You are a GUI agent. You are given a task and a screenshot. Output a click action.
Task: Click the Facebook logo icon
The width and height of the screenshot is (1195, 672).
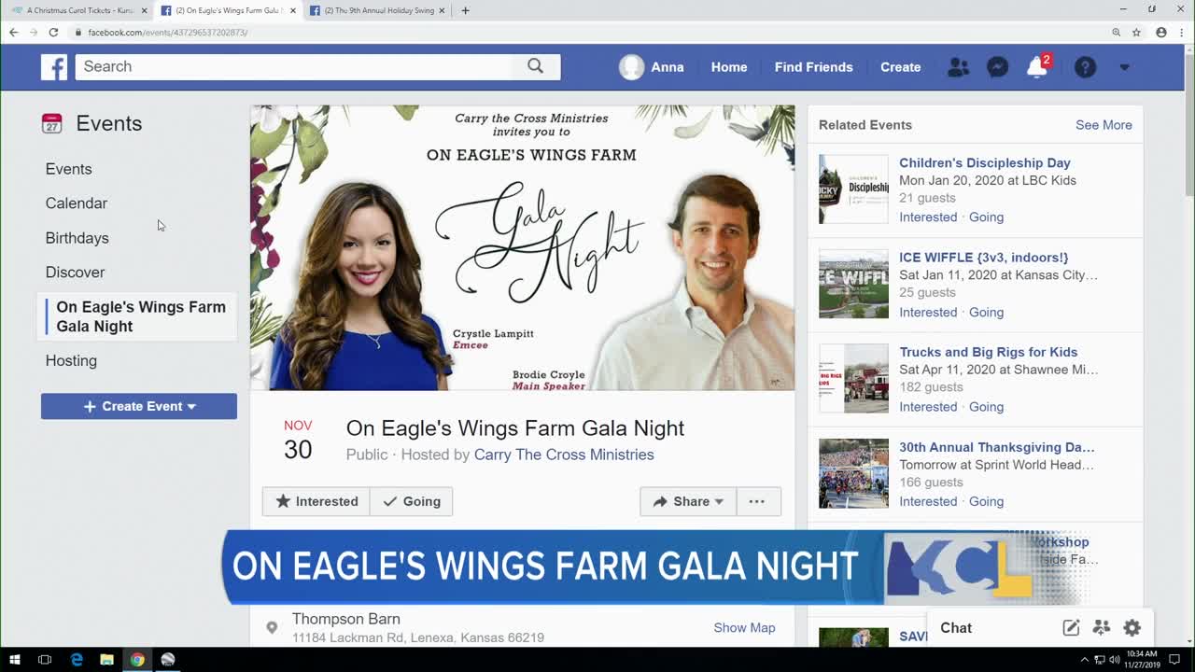click(x=54, y=67)
